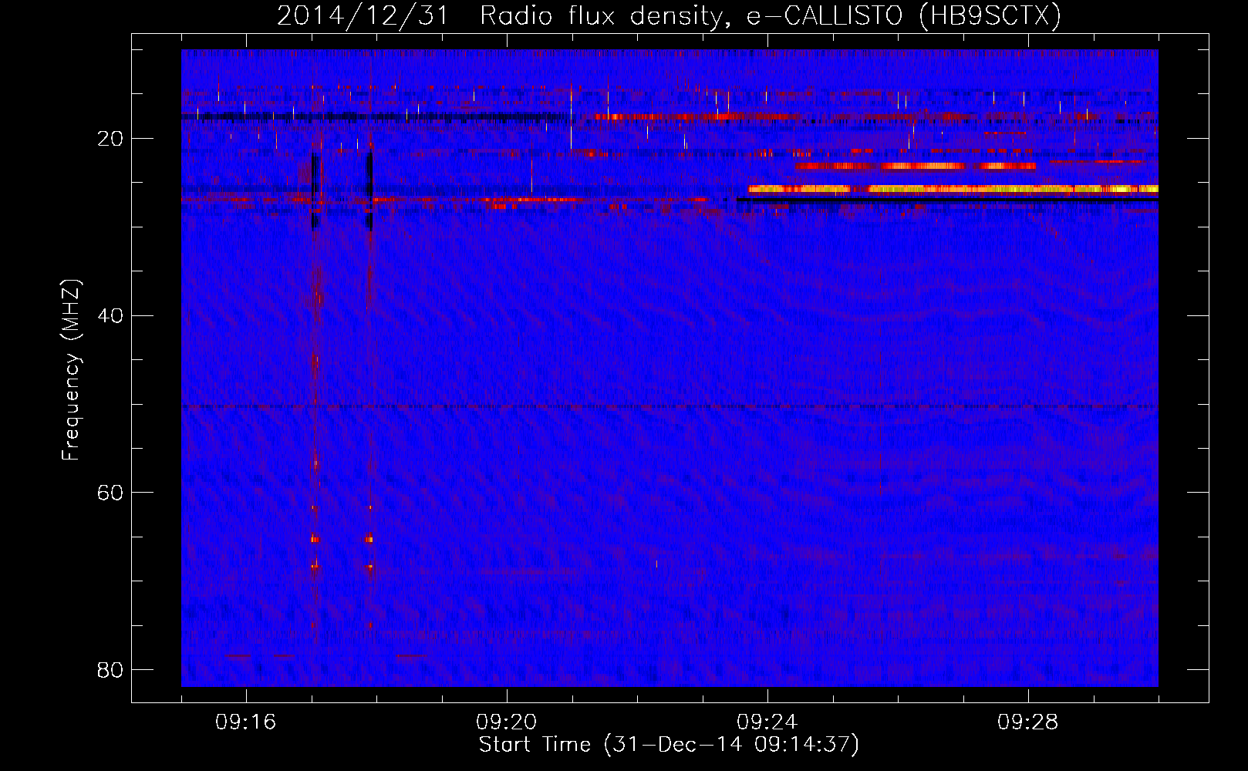Click the 09:24 time tick label
The width and height of the screenshot is (1248, 771).
click(767, 722)
